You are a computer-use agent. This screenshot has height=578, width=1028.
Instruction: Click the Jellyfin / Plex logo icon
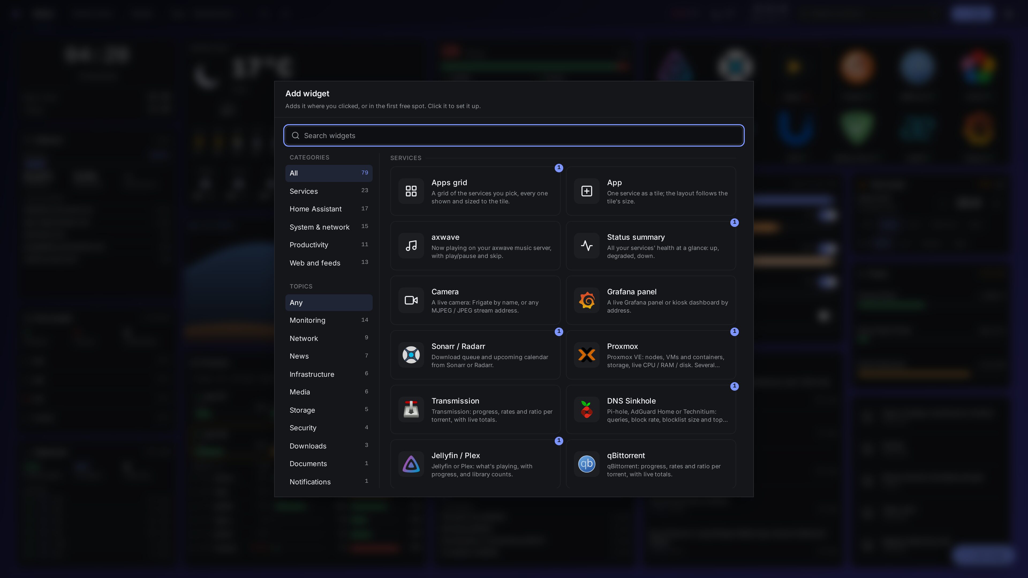coord(411,464)
